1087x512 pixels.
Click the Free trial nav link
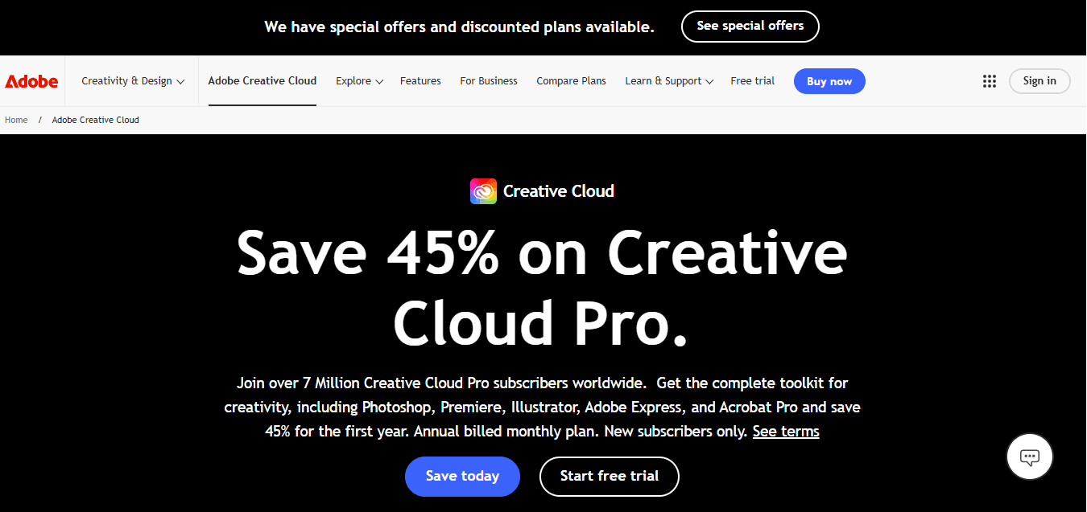click(x=752, y=81)
